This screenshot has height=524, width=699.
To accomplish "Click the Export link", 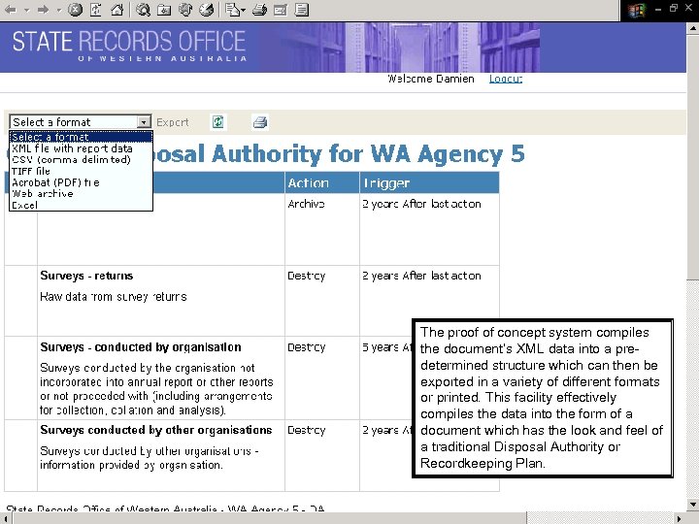I will [x=173, y=122].
